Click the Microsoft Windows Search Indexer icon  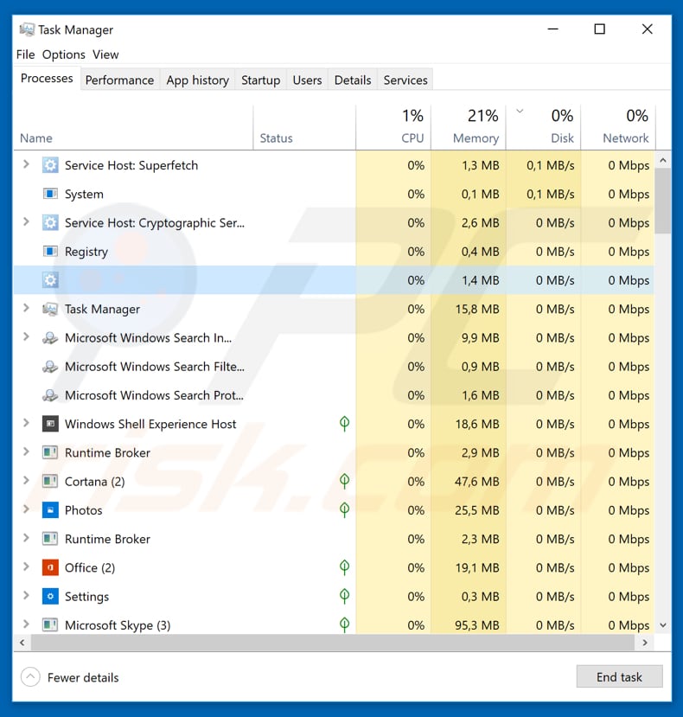coord(50,338)
